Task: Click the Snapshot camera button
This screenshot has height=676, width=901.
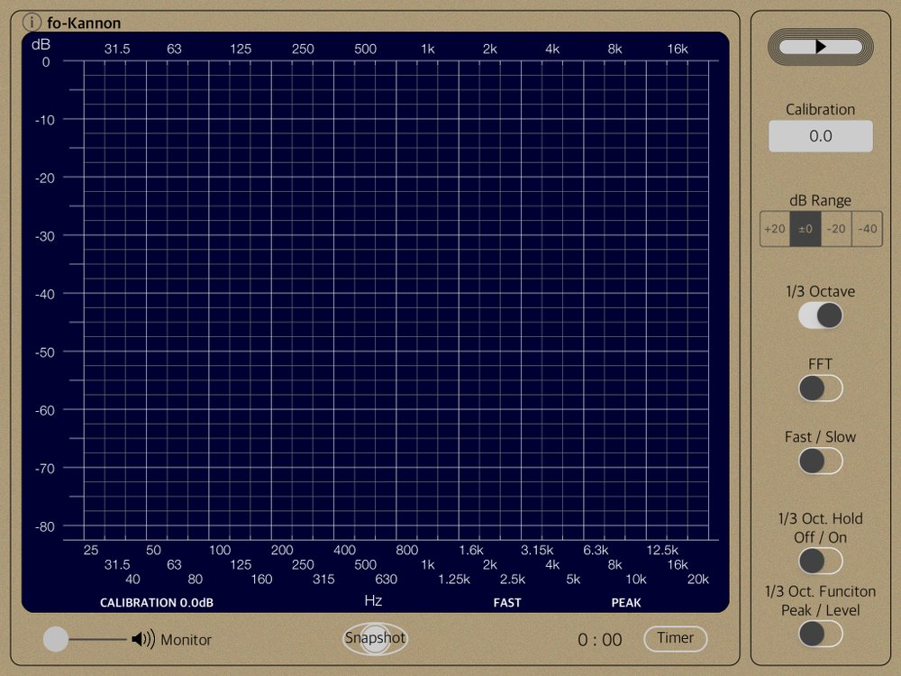Action: click(x=375, y=639)
